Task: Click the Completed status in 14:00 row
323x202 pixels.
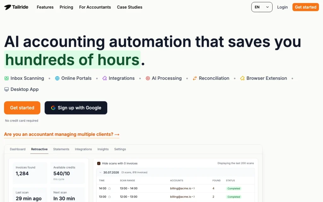Action: click(x=234, y=189)
